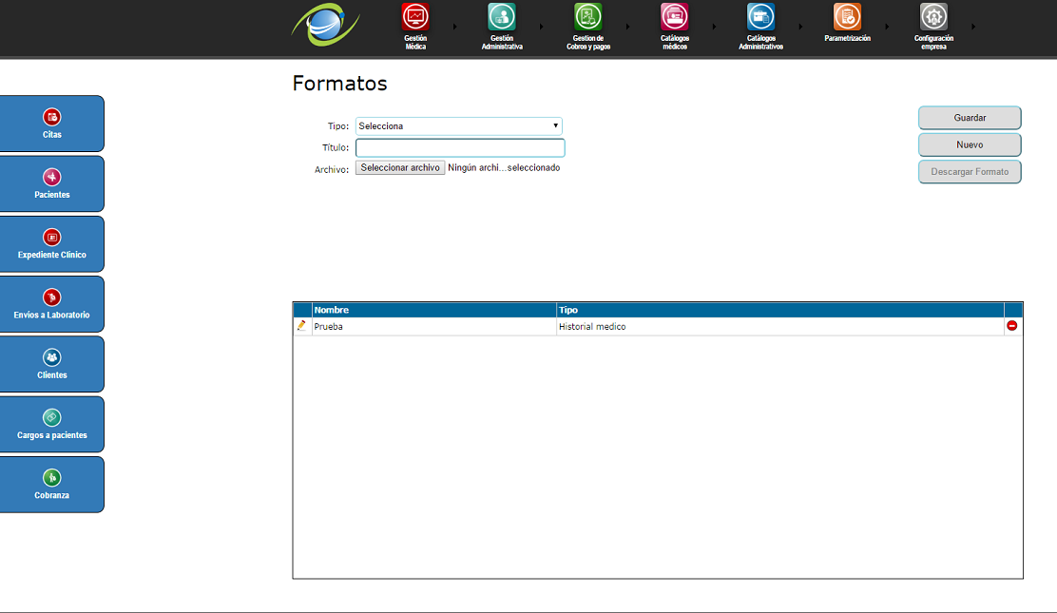Open Gestión de Cobros y pagos icon
This screenshot has height=613, width=1057.
coord(587,17)
